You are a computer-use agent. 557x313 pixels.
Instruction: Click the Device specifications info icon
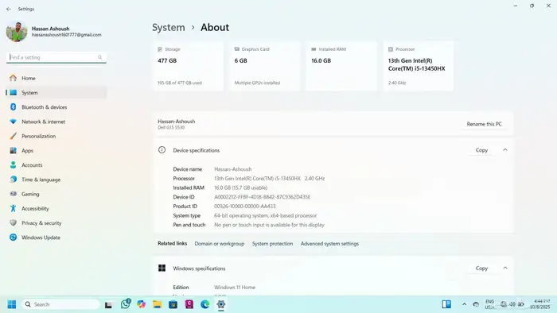(x=162, y=150)
